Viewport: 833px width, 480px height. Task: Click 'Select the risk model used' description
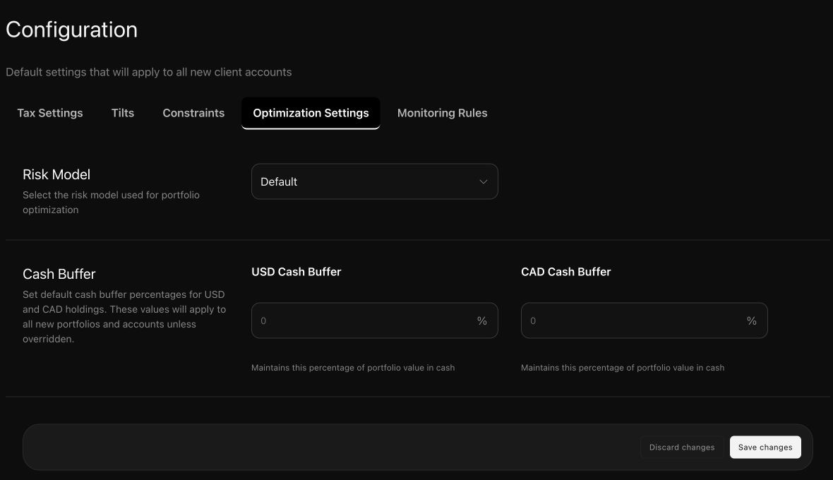click(x=111, y=203)
